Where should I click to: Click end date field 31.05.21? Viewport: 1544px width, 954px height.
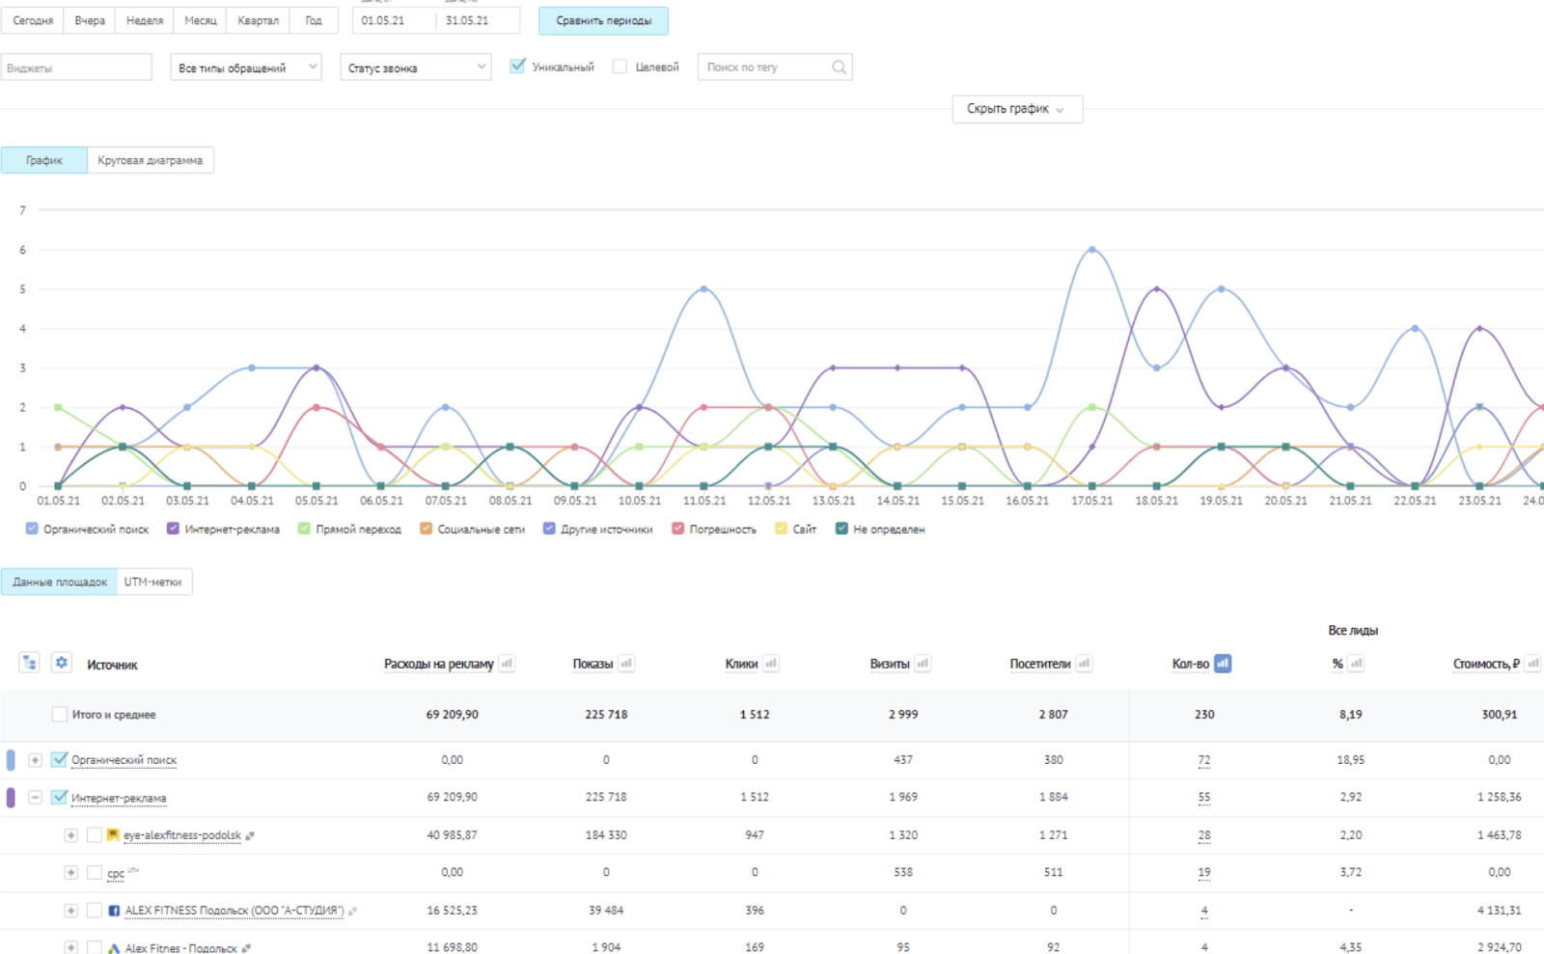point(479,20)
